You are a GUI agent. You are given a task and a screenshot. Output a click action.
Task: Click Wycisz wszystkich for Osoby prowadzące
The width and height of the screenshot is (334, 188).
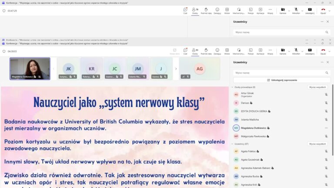317,87
